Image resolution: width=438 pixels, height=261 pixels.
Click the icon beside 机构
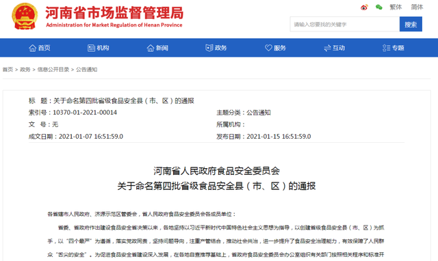click(x=91, y=48)
